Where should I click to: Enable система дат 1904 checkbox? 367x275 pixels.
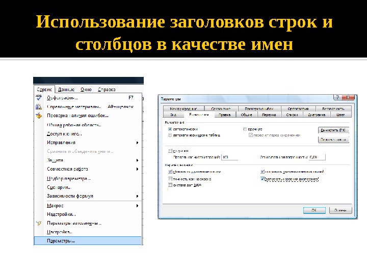pyautogui.click(x=170, y=185)
